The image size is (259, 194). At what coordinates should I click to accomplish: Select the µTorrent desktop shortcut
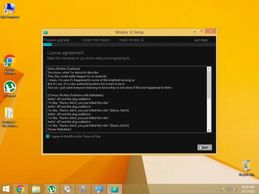[x=10, y=89]
